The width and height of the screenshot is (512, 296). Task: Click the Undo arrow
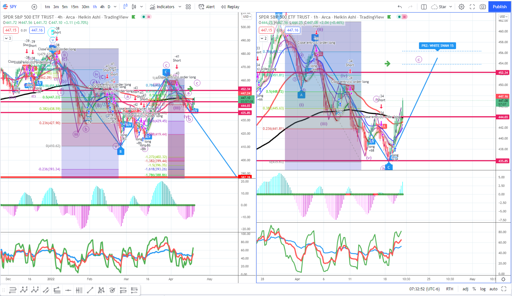click(400, 7)
